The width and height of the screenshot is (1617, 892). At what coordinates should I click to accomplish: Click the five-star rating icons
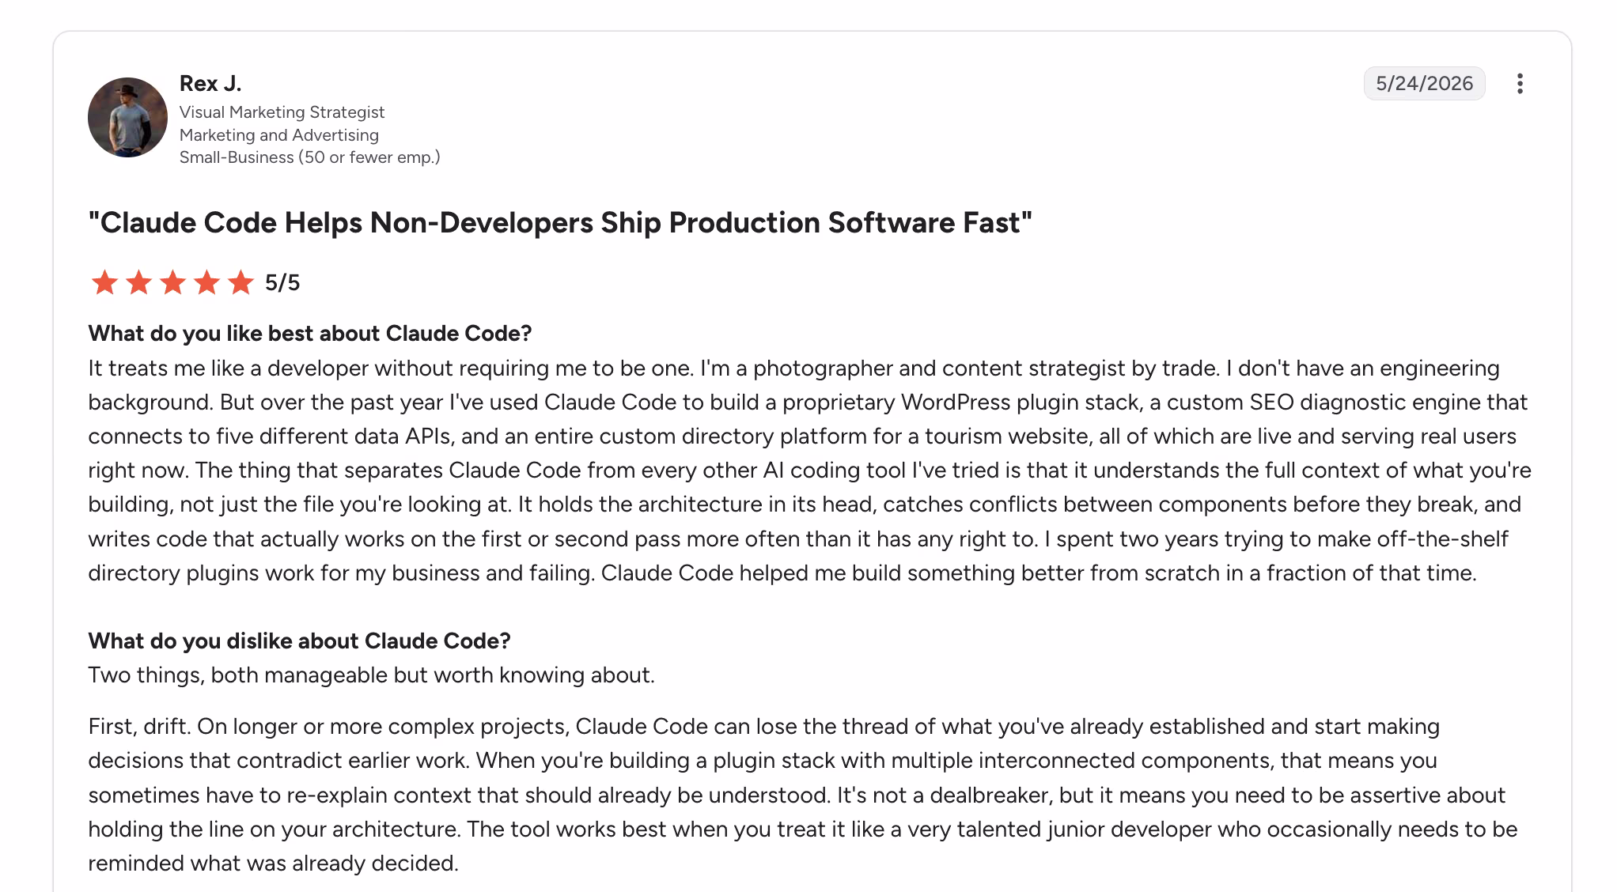point(172,282)
